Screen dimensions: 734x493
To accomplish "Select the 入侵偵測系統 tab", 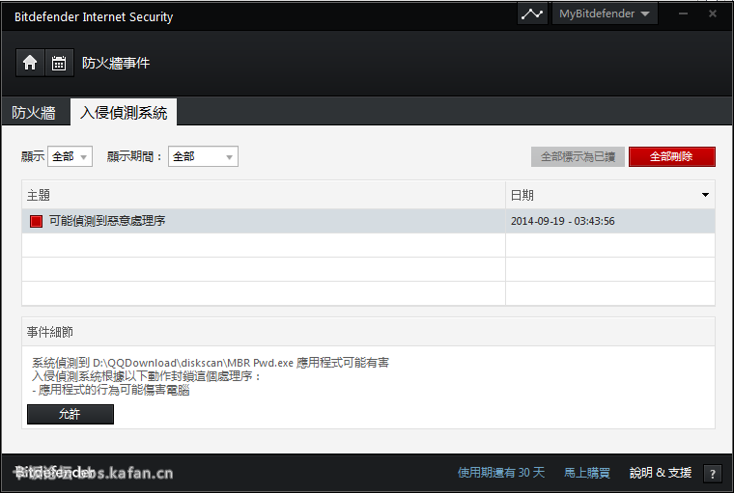I will coord(124,112).
